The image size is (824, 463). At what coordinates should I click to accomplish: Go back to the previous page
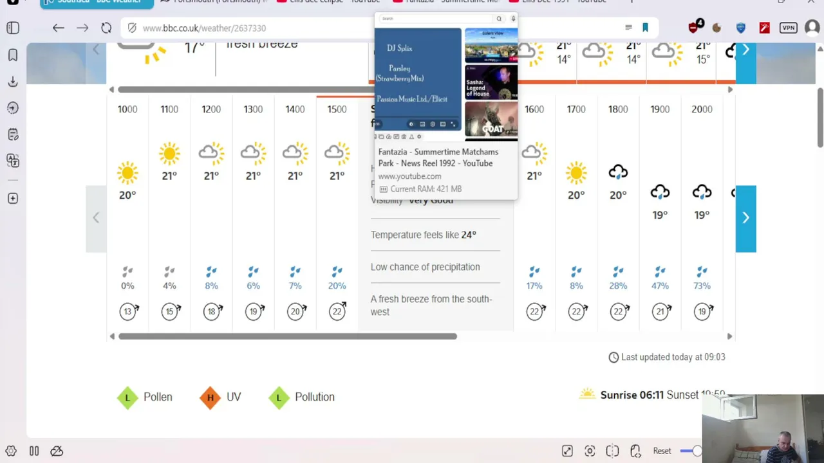[x=59, y=28]
